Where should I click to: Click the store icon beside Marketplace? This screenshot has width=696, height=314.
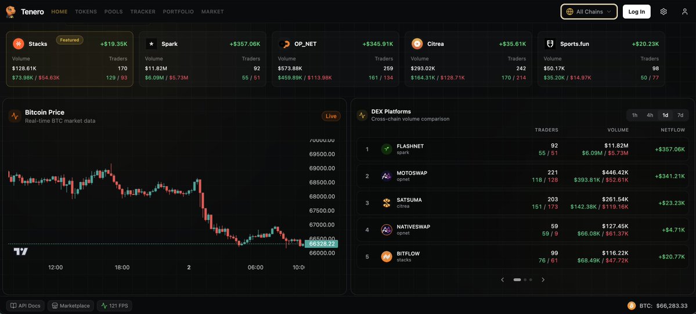point(55,305)
